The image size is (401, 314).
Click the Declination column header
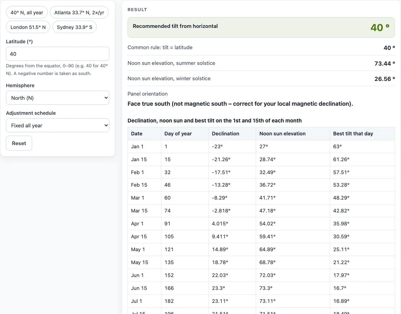(232, 134)
